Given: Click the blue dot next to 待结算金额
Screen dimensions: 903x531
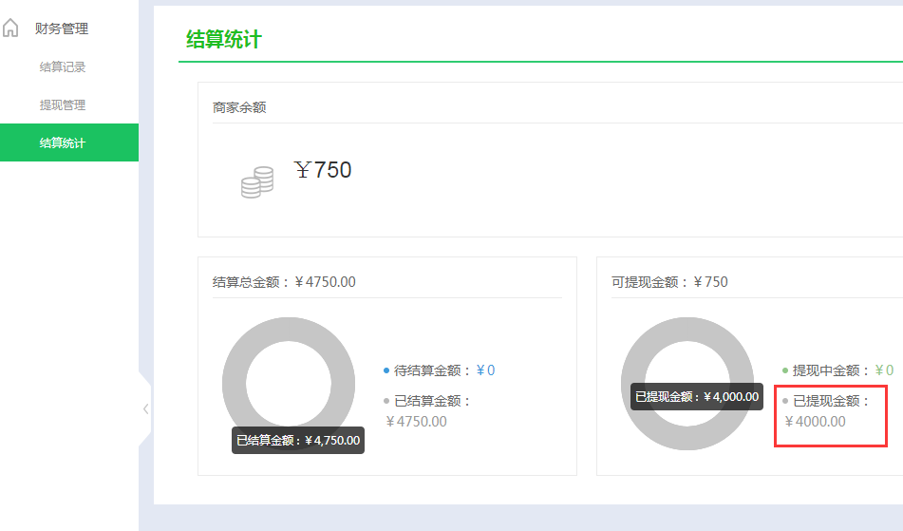Looking at the screenshot, I should tap(386, 370).
